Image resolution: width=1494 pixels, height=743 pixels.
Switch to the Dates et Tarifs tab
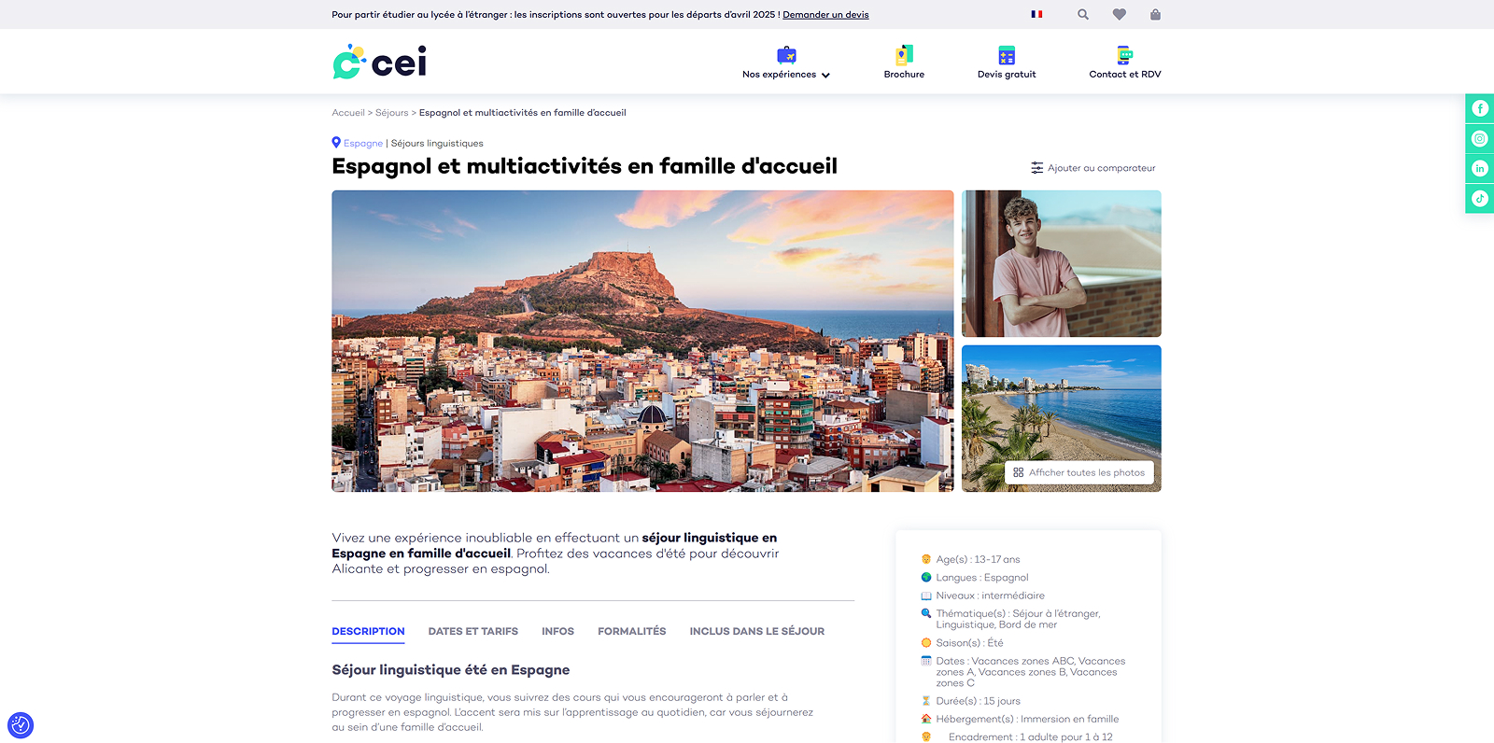click(472, 632)
